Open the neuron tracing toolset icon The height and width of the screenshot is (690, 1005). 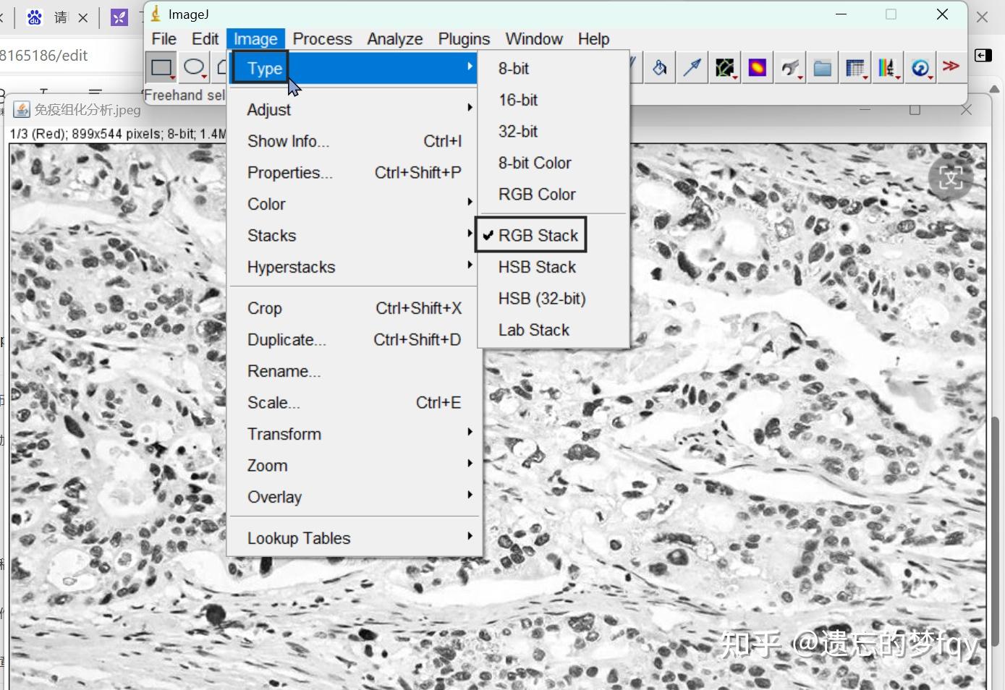coord(725,68)
